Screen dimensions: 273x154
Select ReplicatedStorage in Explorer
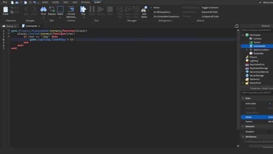tap(259, 68)
